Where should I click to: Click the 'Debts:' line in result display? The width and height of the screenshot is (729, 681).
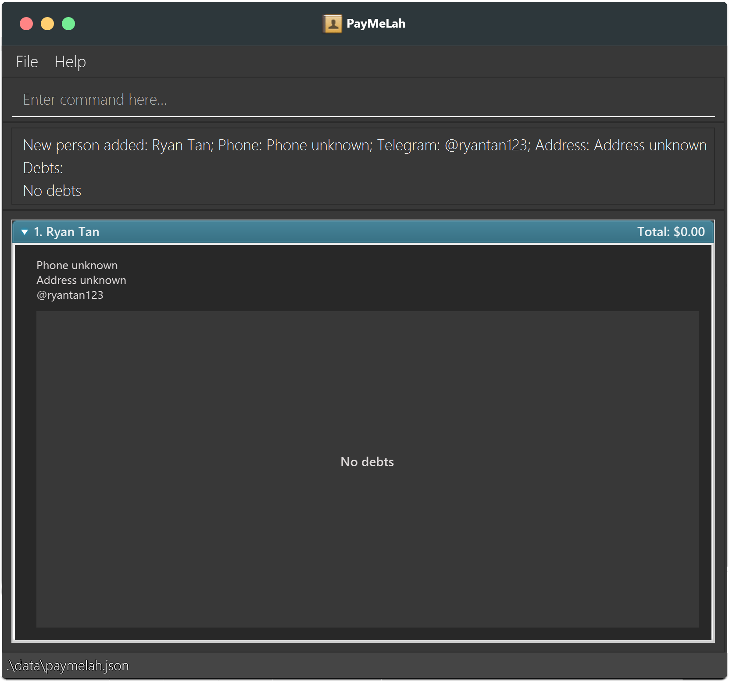tap(43, 168)
